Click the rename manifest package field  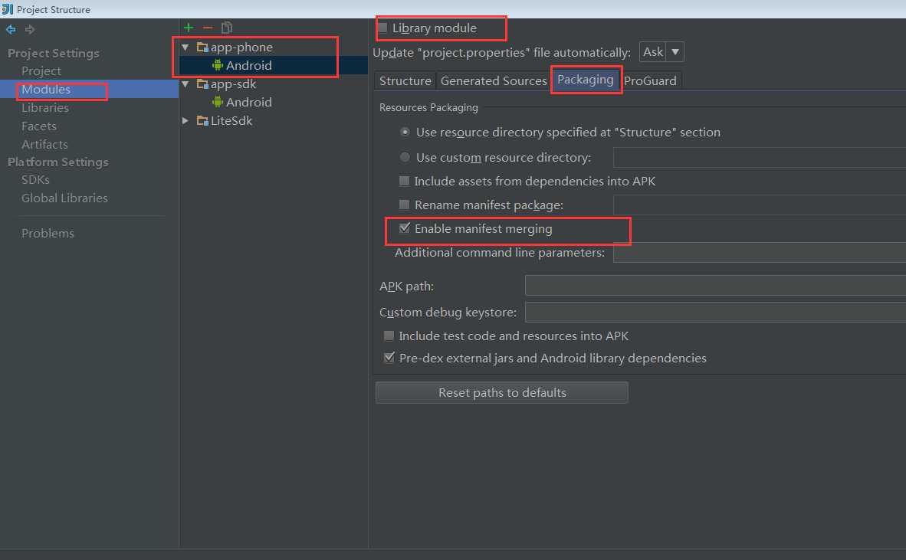(x=760, y=205)
